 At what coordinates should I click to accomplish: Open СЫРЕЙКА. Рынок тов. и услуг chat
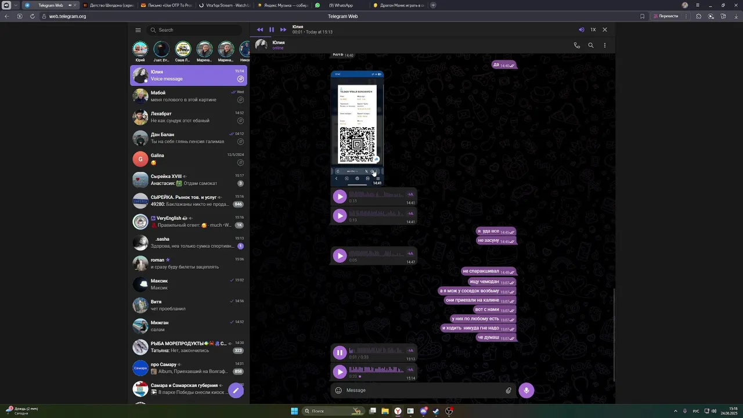189,201
